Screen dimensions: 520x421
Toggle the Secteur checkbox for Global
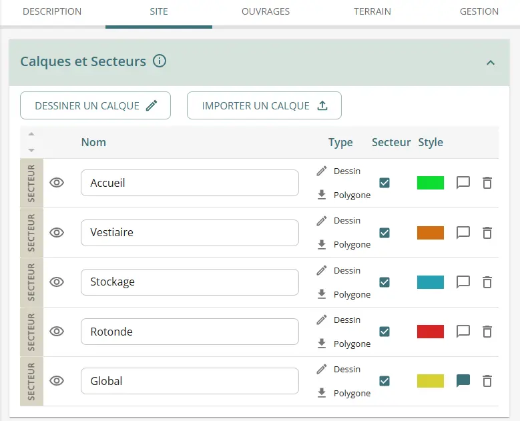coord(384,381)
